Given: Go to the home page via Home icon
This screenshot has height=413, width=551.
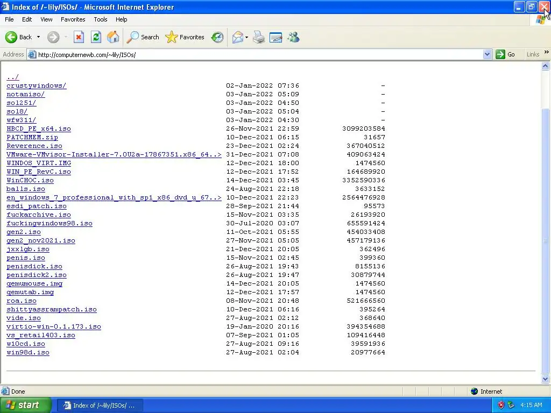Looking at the screenshot, I should click(x=113, y=37).
